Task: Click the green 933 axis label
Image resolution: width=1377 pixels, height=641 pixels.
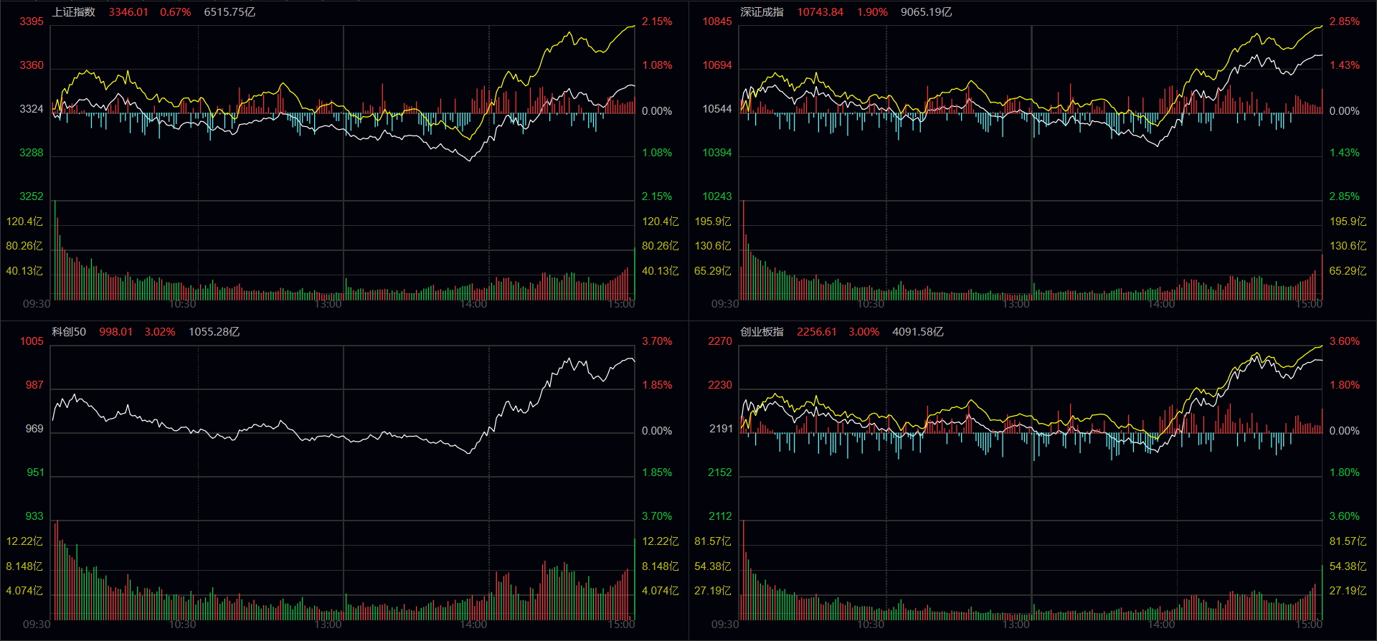Action: tap(34, 516)
